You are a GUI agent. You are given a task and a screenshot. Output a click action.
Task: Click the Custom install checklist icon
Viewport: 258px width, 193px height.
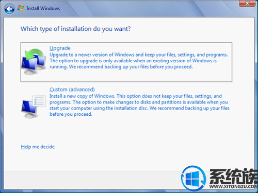34,107
